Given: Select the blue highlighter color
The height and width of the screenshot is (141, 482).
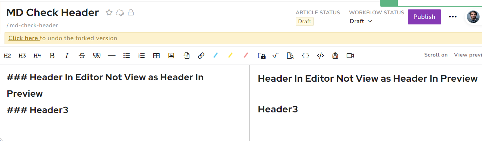Looking at the screenshot, I should (216, 55).
